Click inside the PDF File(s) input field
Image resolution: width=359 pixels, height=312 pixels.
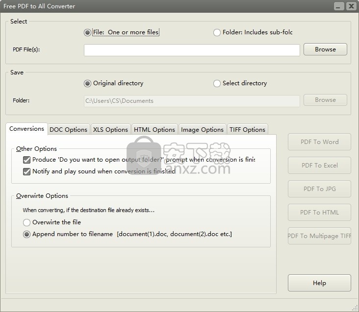[192, 50]
